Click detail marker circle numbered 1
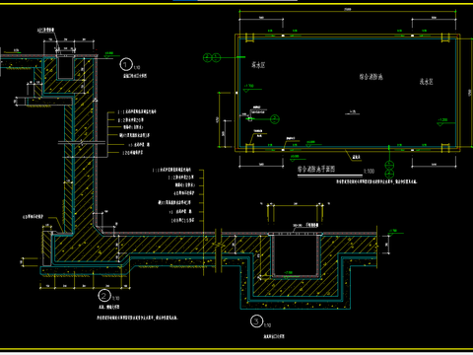 [x=126, y=64]
